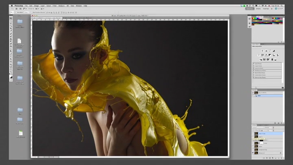Add a Threshold adjustment
The height and width of the screenshot is (165, 293).
(268, 59)
